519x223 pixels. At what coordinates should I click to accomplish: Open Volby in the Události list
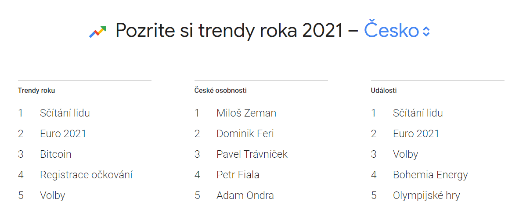(x=405, y=154)
